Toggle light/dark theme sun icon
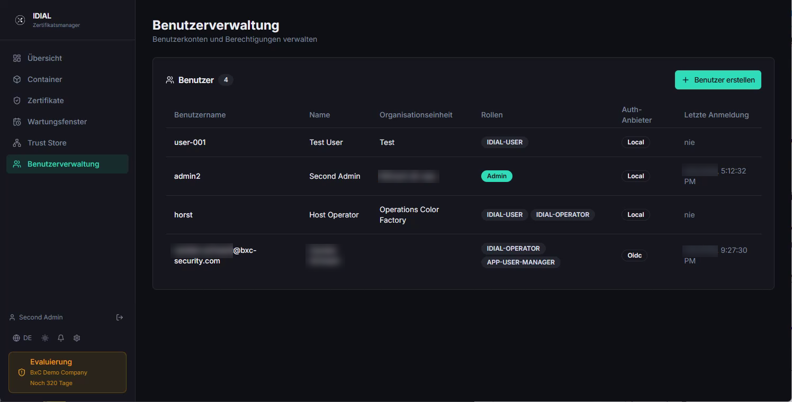 [x=45, y=338]
